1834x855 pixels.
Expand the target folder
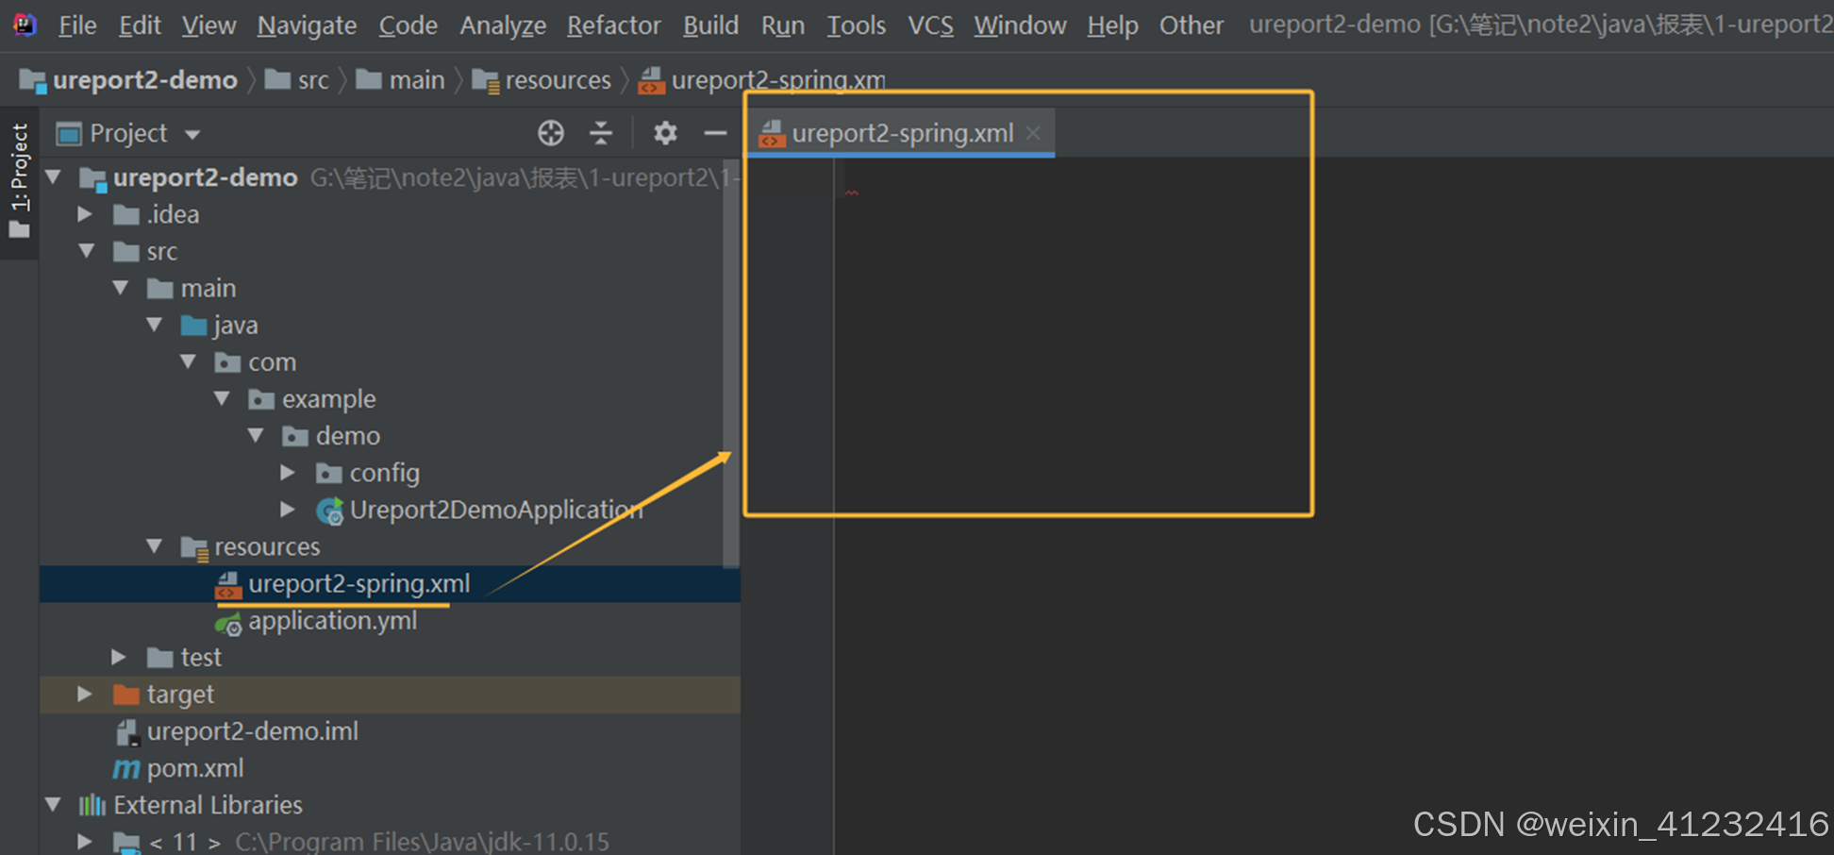point(85,694)
